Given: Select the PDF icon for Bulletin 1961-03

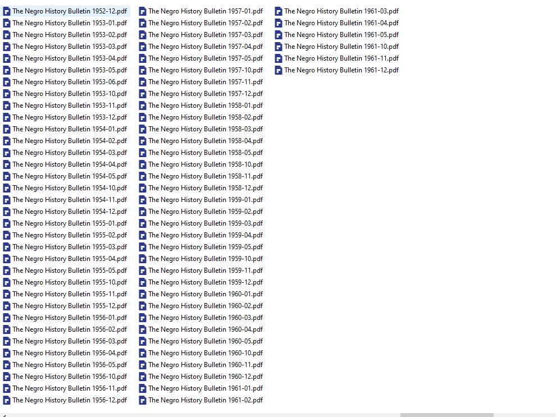Looking at the screenshot, I should (279, 11).
